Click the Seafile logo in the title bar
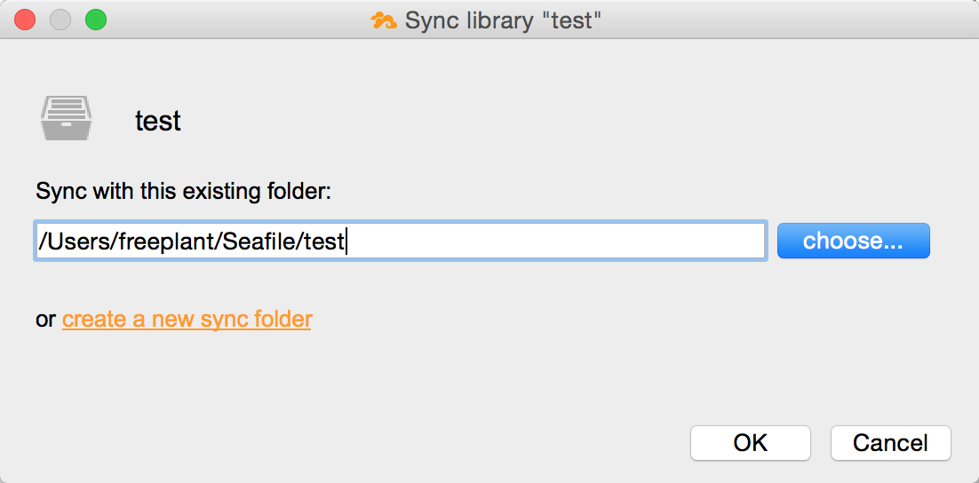 384,20
